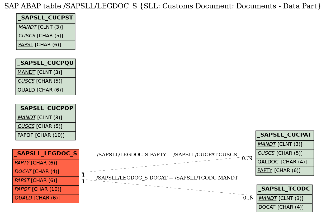
Task: Select QUALD [CHAR (6)] in _SAPSLL_CUCPQU
Action: click(45, 90)
